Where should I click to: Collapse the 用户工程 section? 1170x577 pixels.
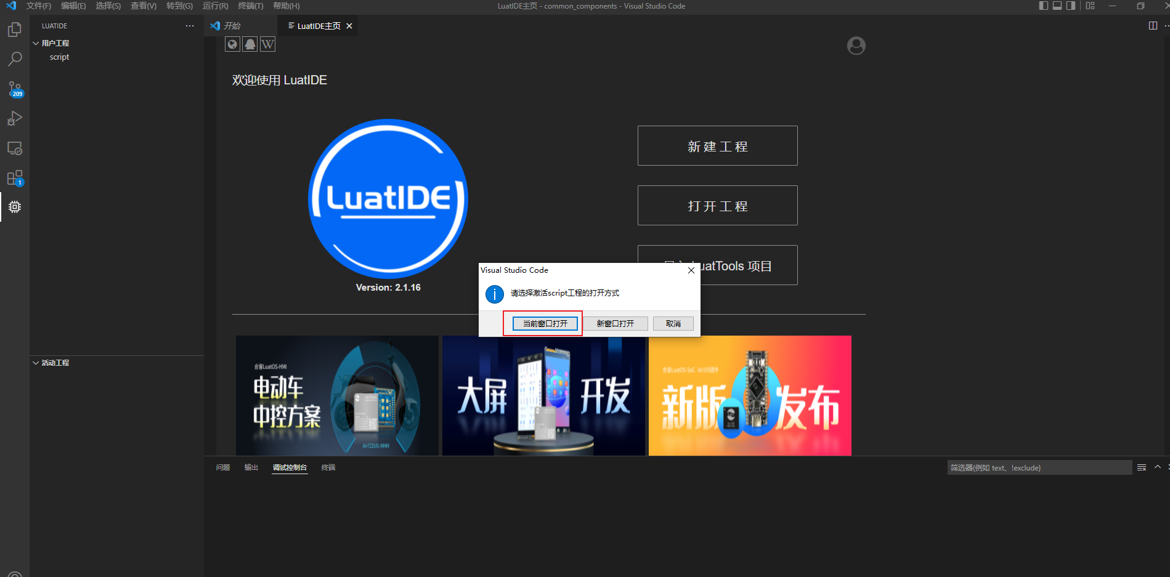click(x=36, y=43)
